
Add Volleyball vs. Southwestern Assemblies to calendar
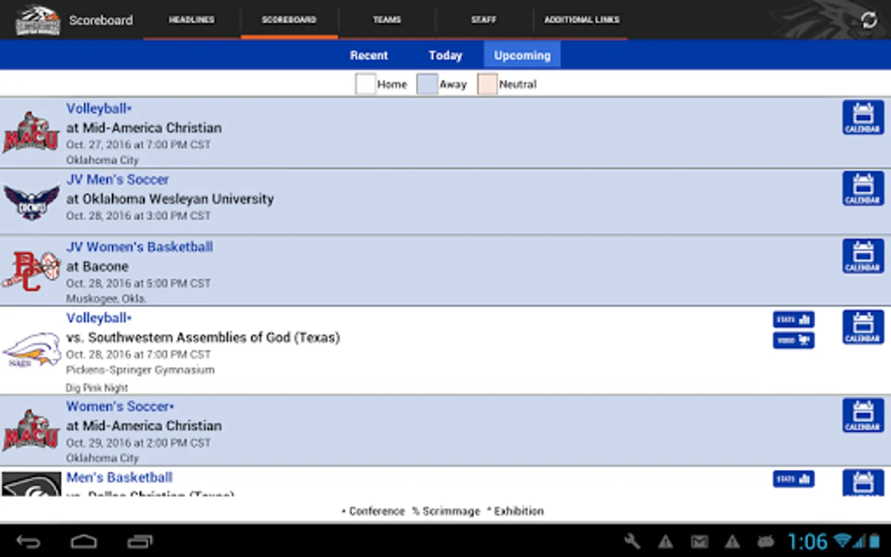863,327
